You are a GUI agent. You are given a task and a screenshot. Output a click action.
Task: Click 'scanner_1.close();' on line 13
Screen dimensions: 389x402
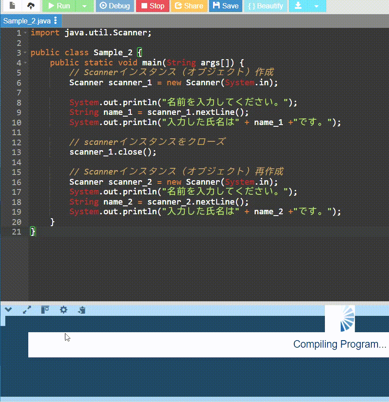pyautogui.click(x=113, y=152)
